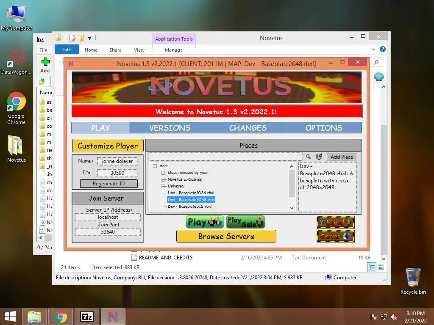Open the quick access toolbar dropdown arrow

[x=90, y=39]
